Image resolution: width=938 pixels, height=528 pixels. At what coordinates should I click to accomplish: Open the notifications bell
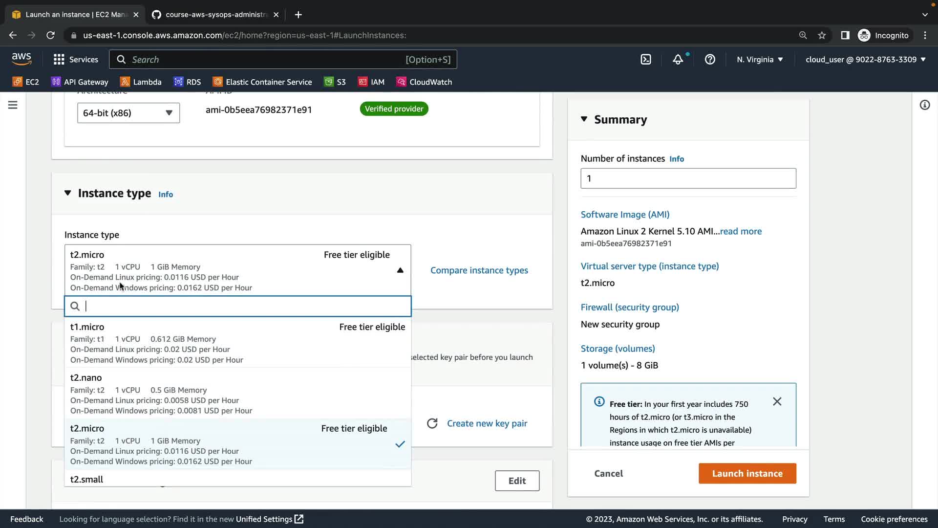pyautogui.click(x=678, y=60)
